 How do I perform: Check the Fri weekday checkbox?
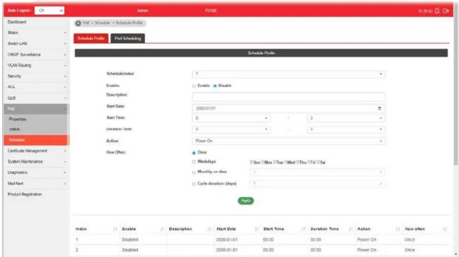(x=309, y=162)
